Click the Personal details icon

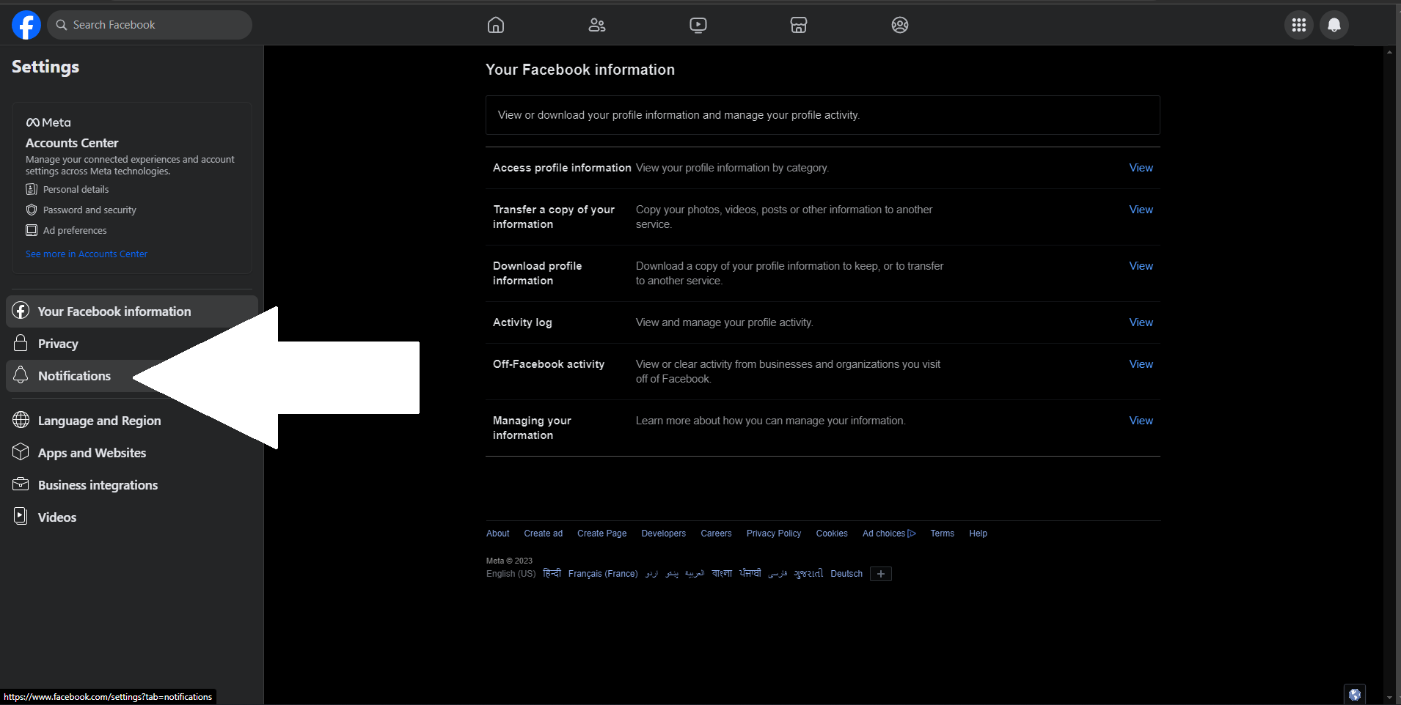click(x=32, y=189)
